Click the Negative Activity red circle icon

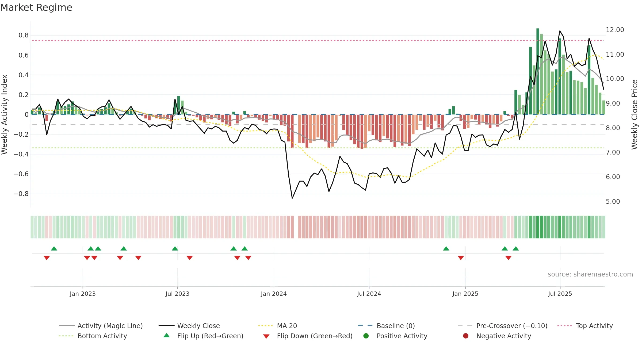coord(466,336)
